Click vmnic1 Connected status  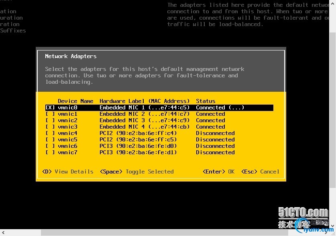click(210, 114)
